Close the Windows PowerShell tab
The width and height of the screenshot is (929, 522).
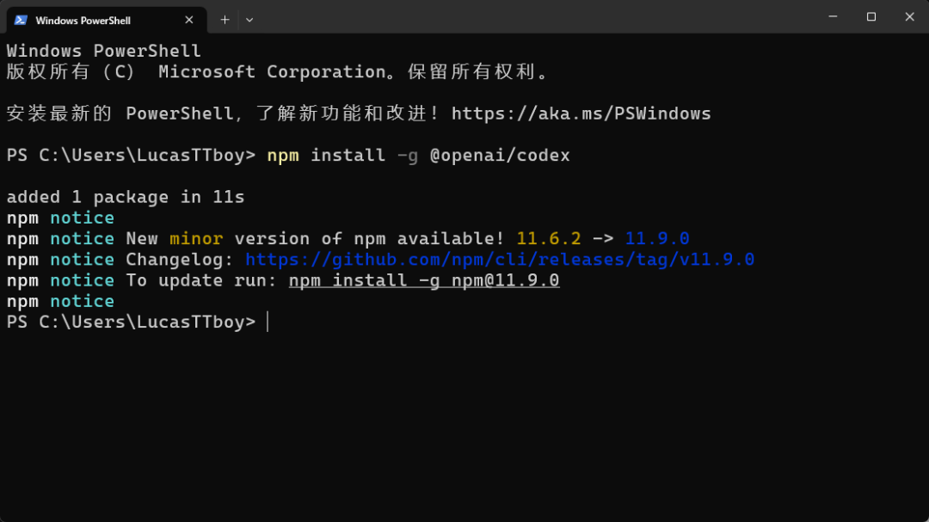(x=189, y=20)
